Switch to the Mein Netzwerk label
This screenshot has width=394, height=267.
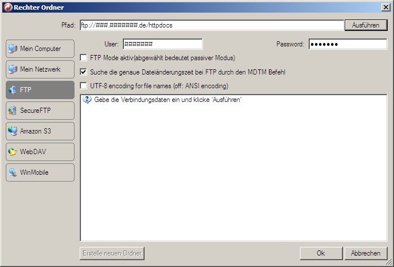coord(40,69)
